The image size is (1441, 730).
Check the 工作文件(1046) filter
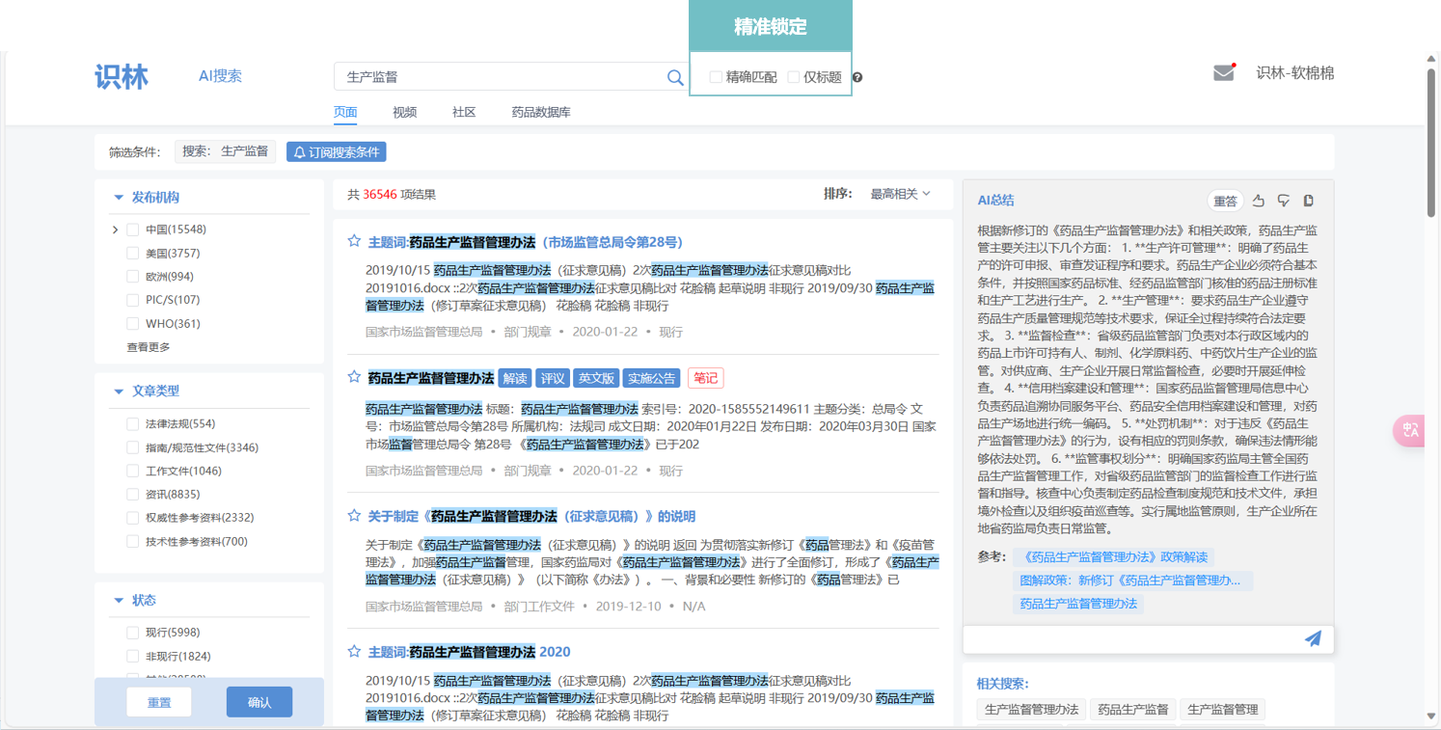pyautogui.click(x=133, y=471)
